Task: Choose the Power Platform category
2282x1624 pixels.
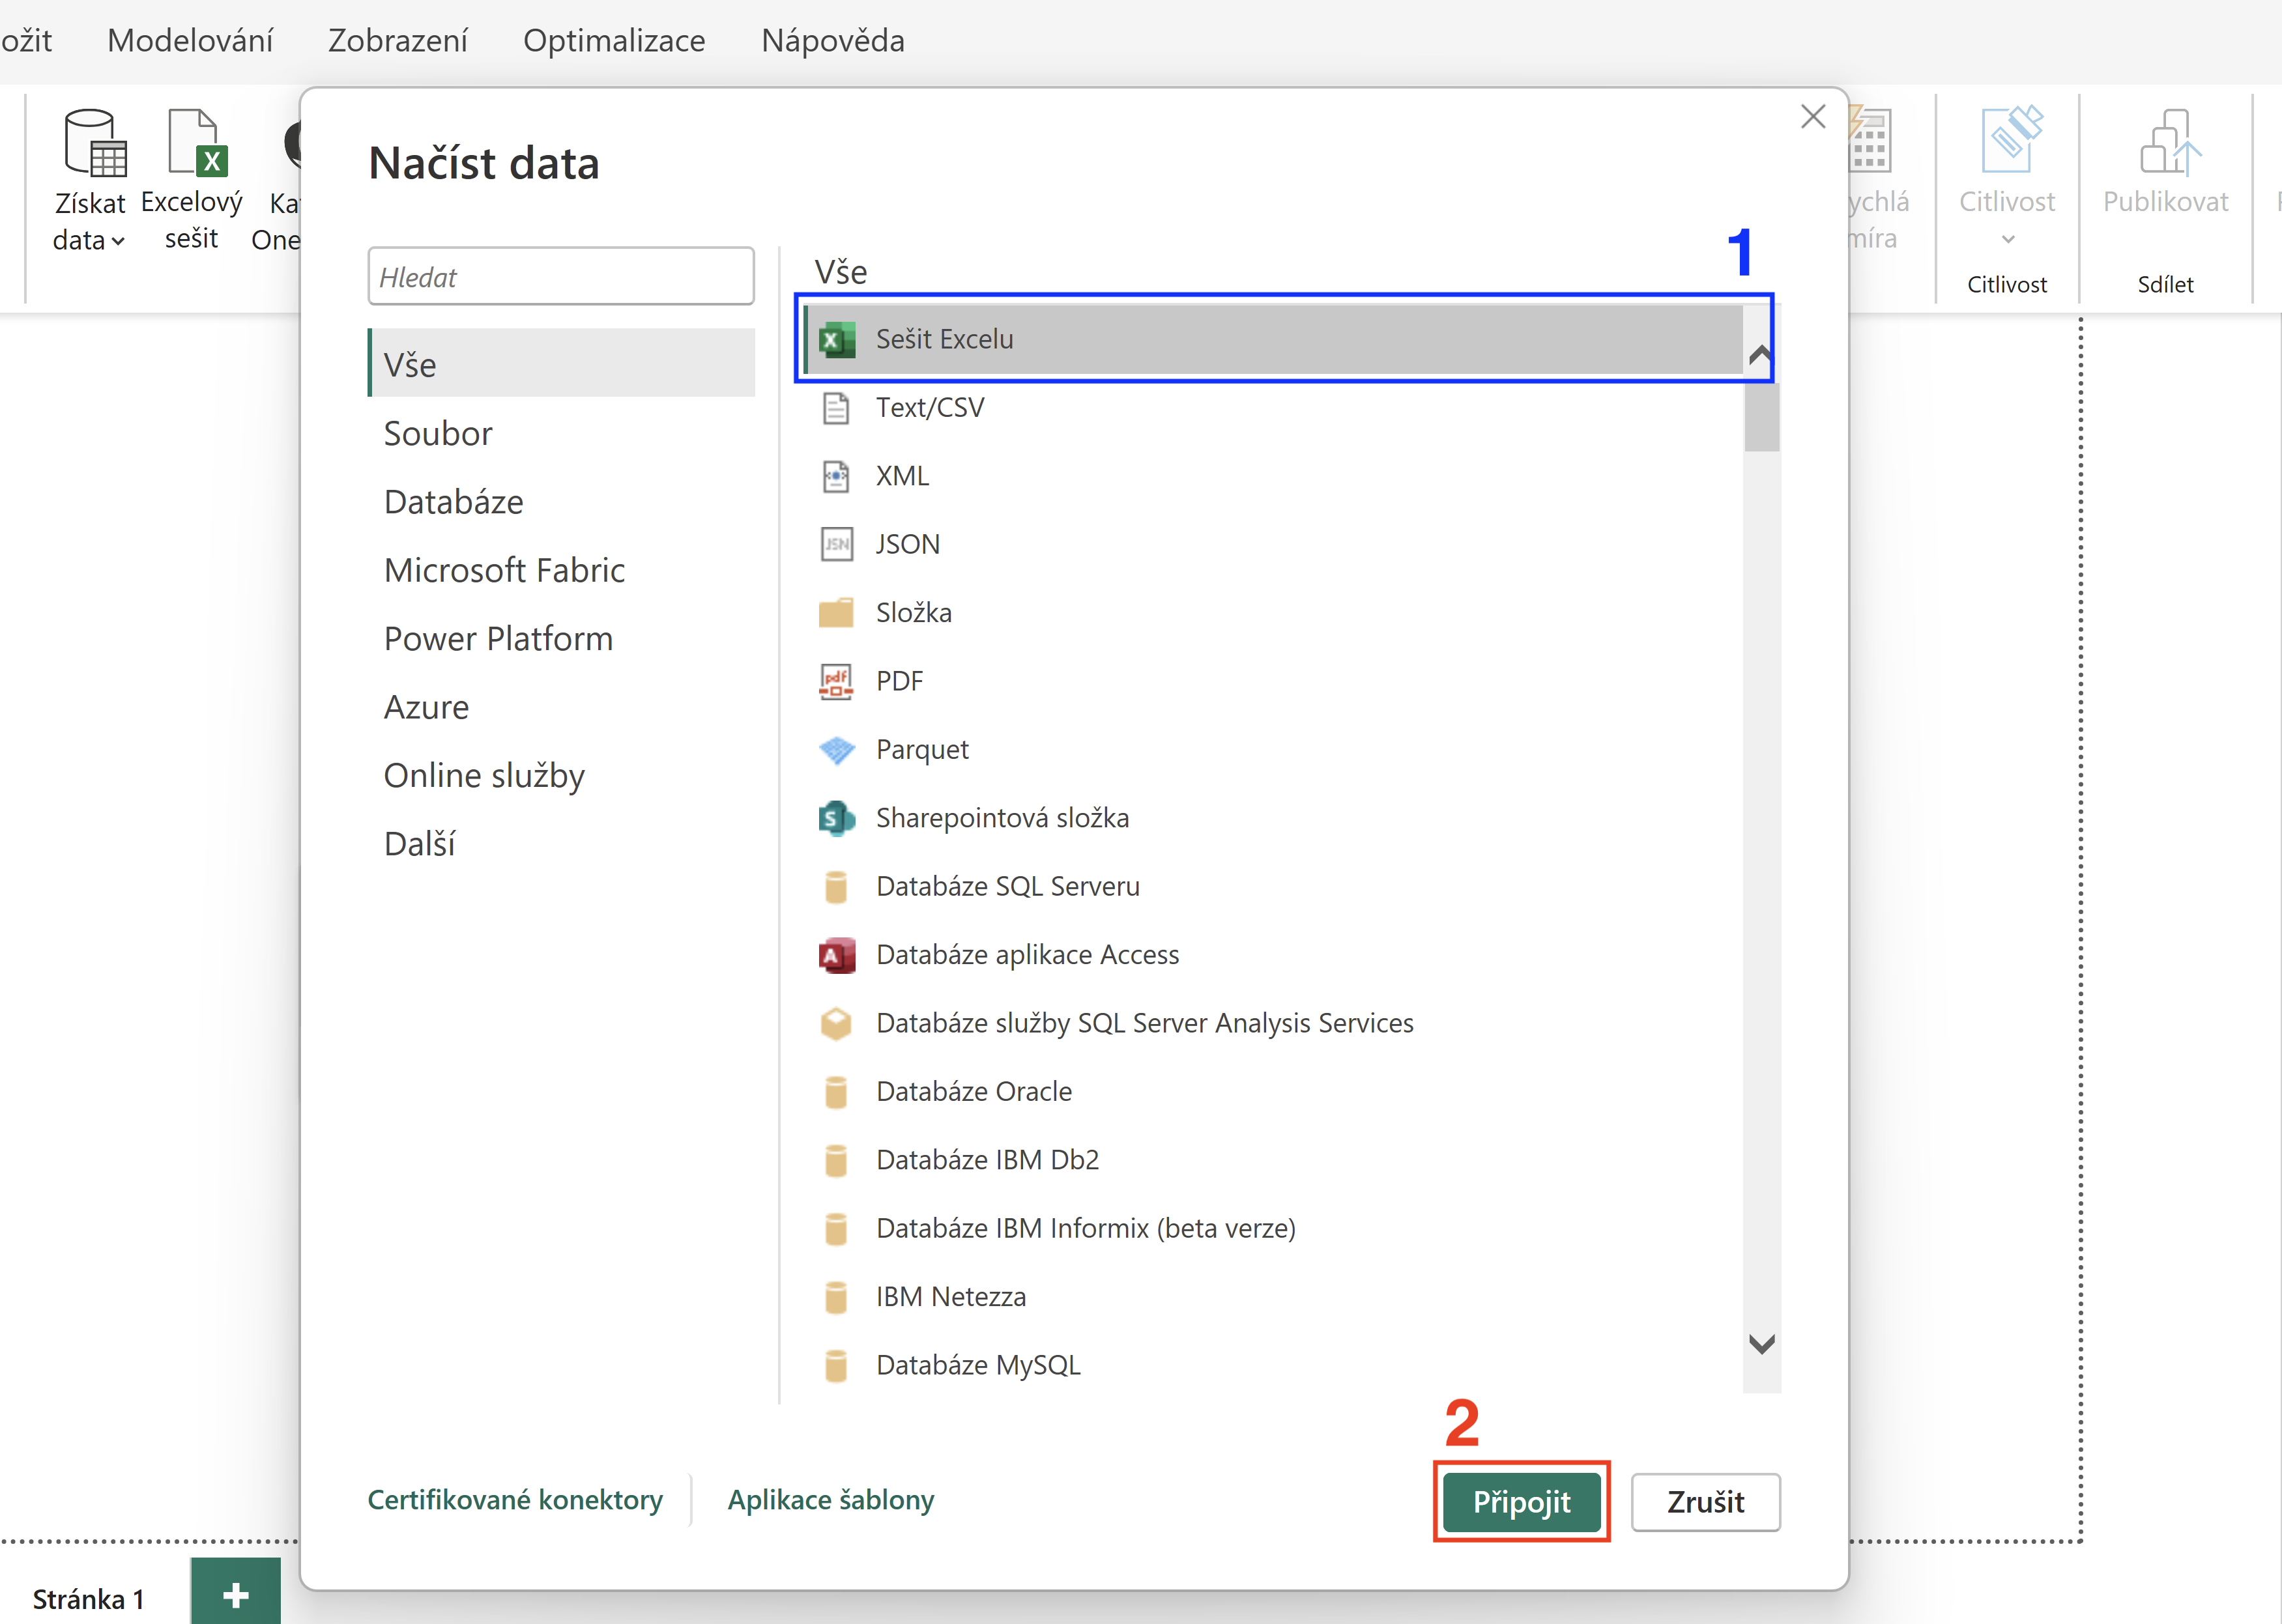Action: click(x=561, y=639)
